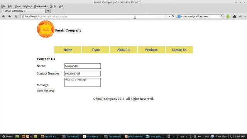Open the taskbar Menu button
The height and width of the screenshot is (139, 247).
pyautogui.click(x=8, y=136)
